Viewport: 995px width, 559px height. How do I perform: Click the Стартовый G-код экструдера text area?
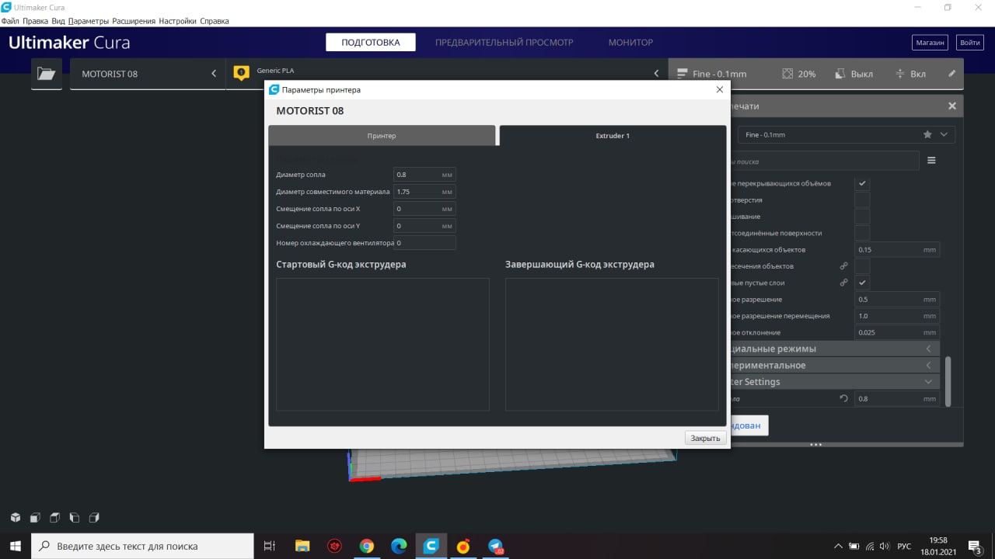coord(382,345)
